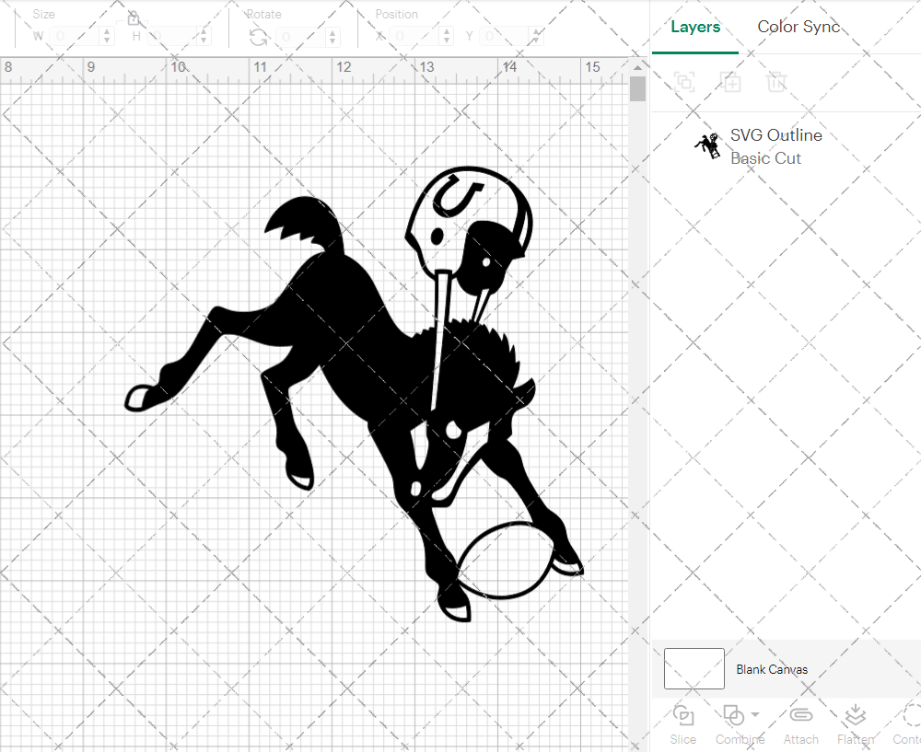Click the Slice tool
This screenshot has height=752, width=921.
click(x=682, y=725)
